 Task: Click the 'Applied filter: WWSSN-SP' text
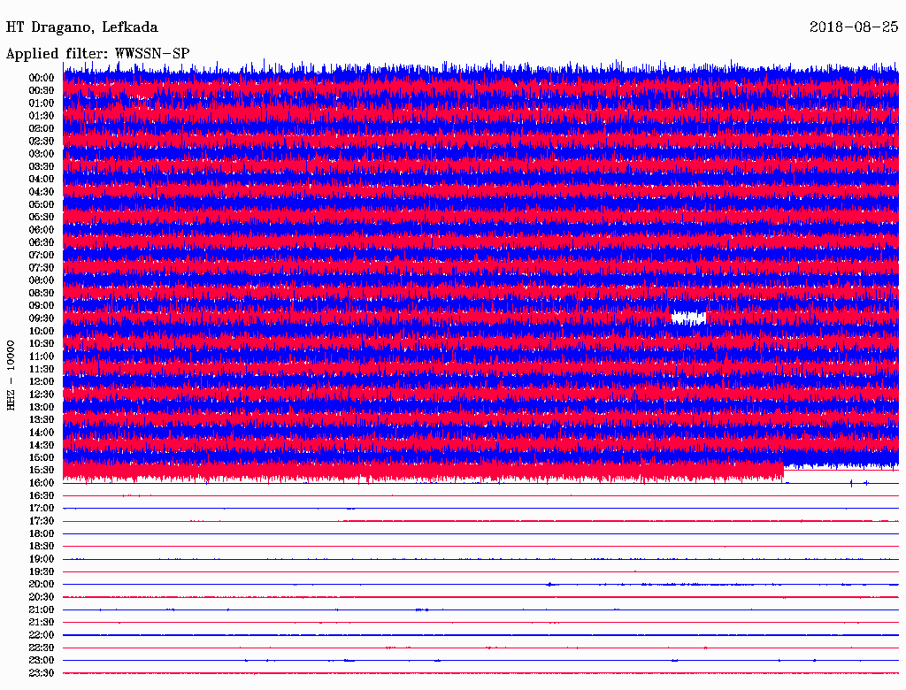coord(97,54)
